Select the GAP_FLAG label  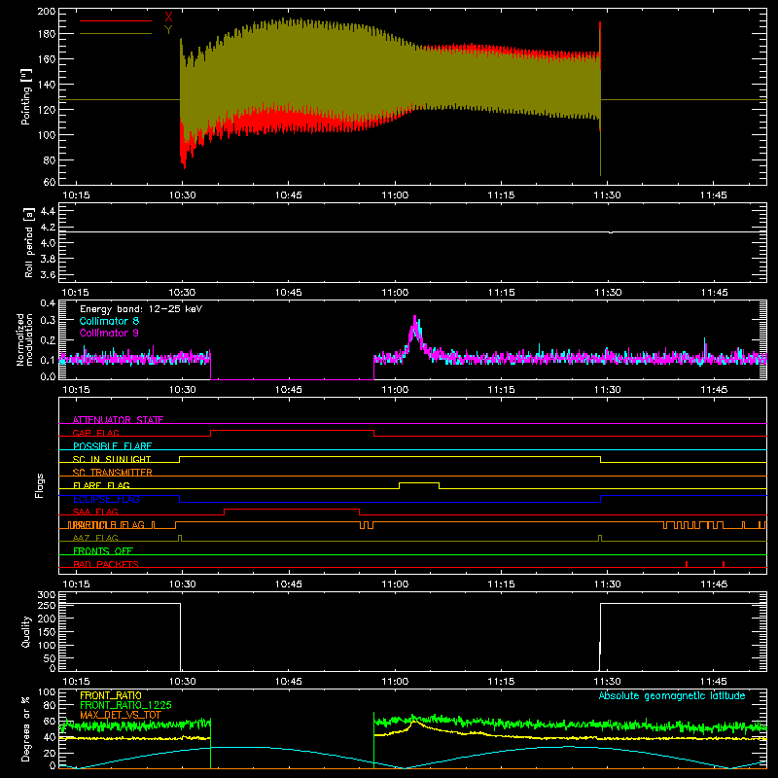point(95,433)
